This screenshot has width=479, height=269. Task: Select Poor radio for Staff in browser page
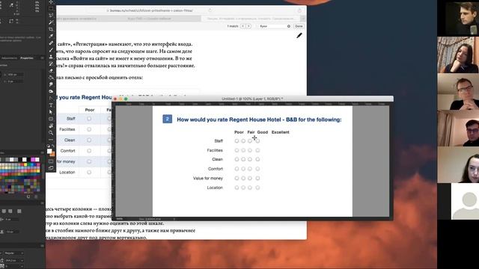coord(89,119)
